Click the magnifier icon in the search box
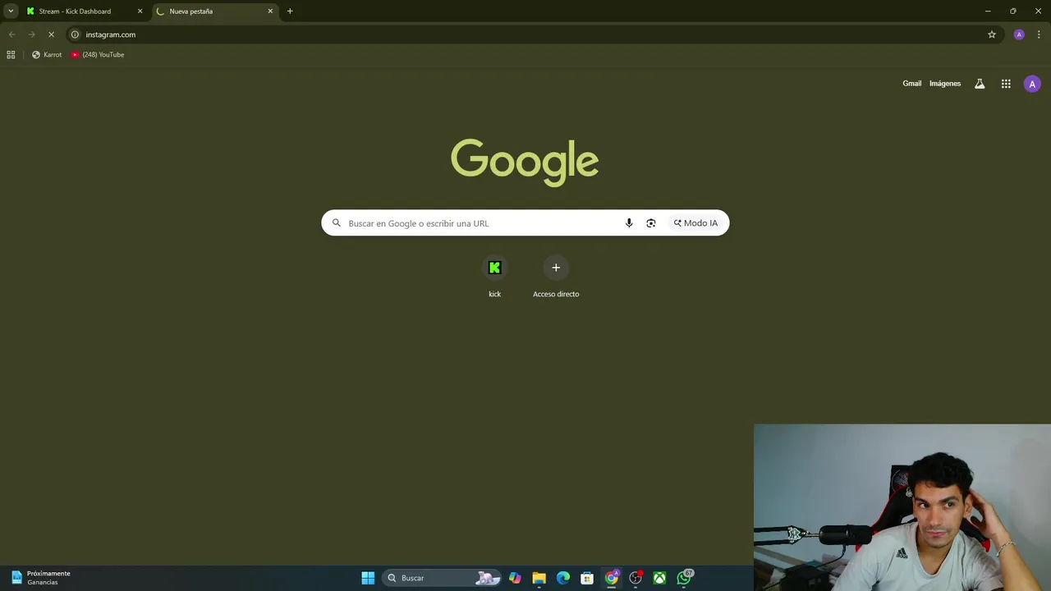Image resolution: width=1051 pixels, height=591 pixels. [337, 223]
